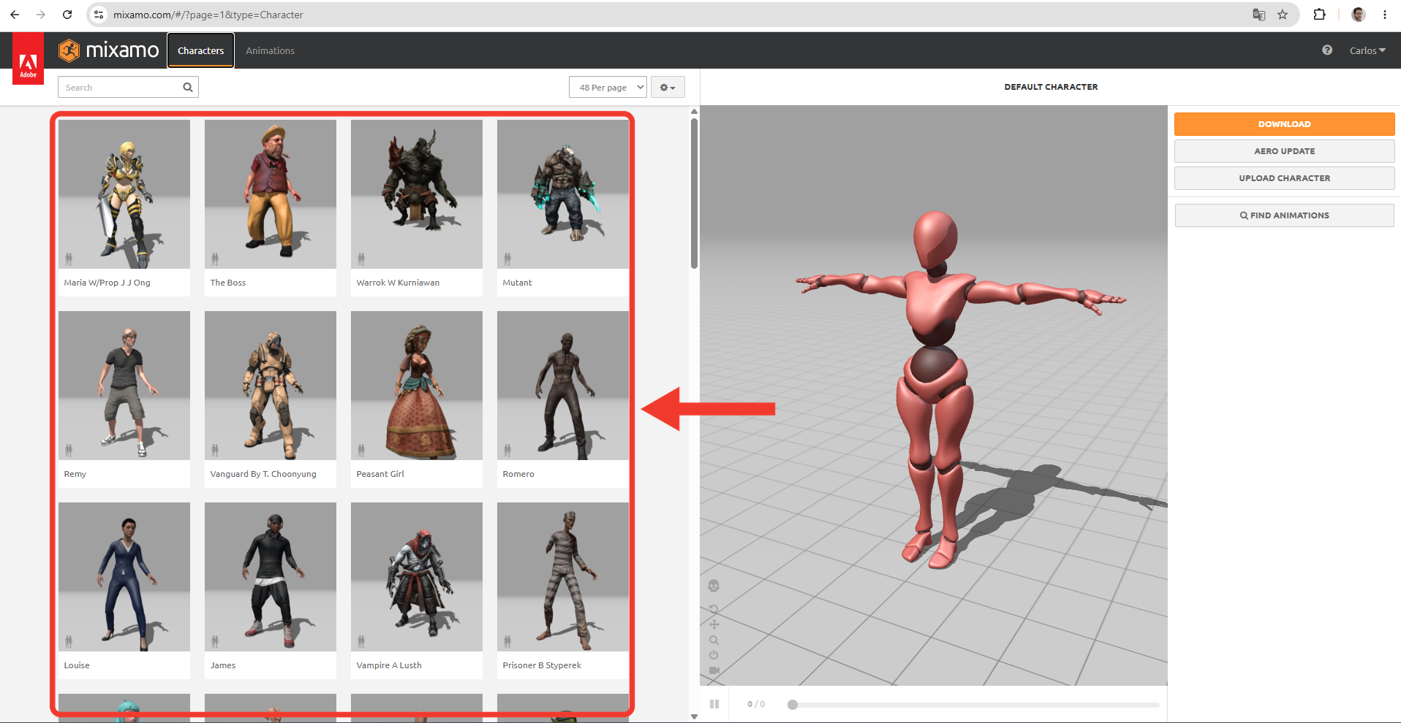Pause the animation playback
The height and width of the screenshot is (723, 1401).
714,704
